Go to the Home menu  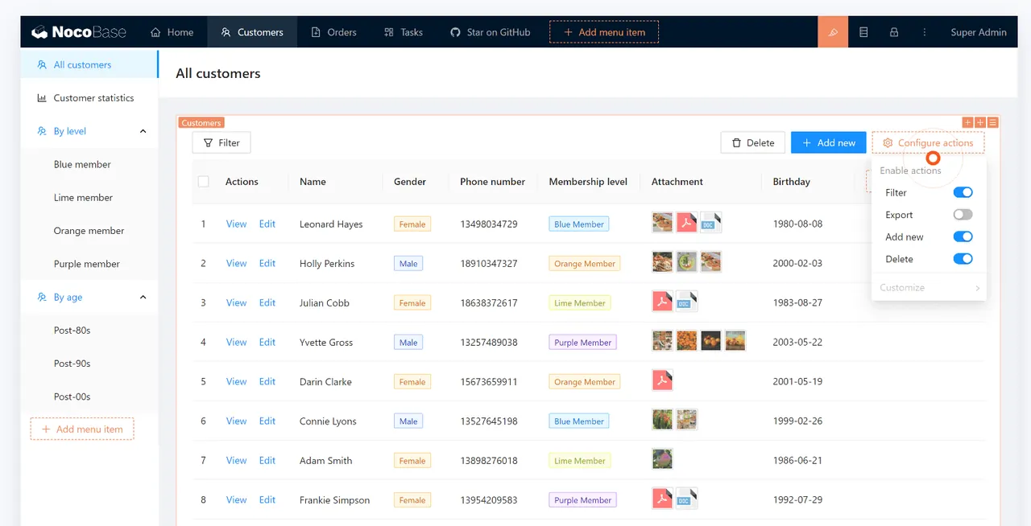[x=172, y=32]
